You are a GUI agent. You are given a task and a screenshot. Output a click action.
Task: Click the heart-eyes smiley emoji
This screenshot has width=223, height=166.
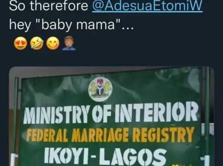(x=20, y=43)
